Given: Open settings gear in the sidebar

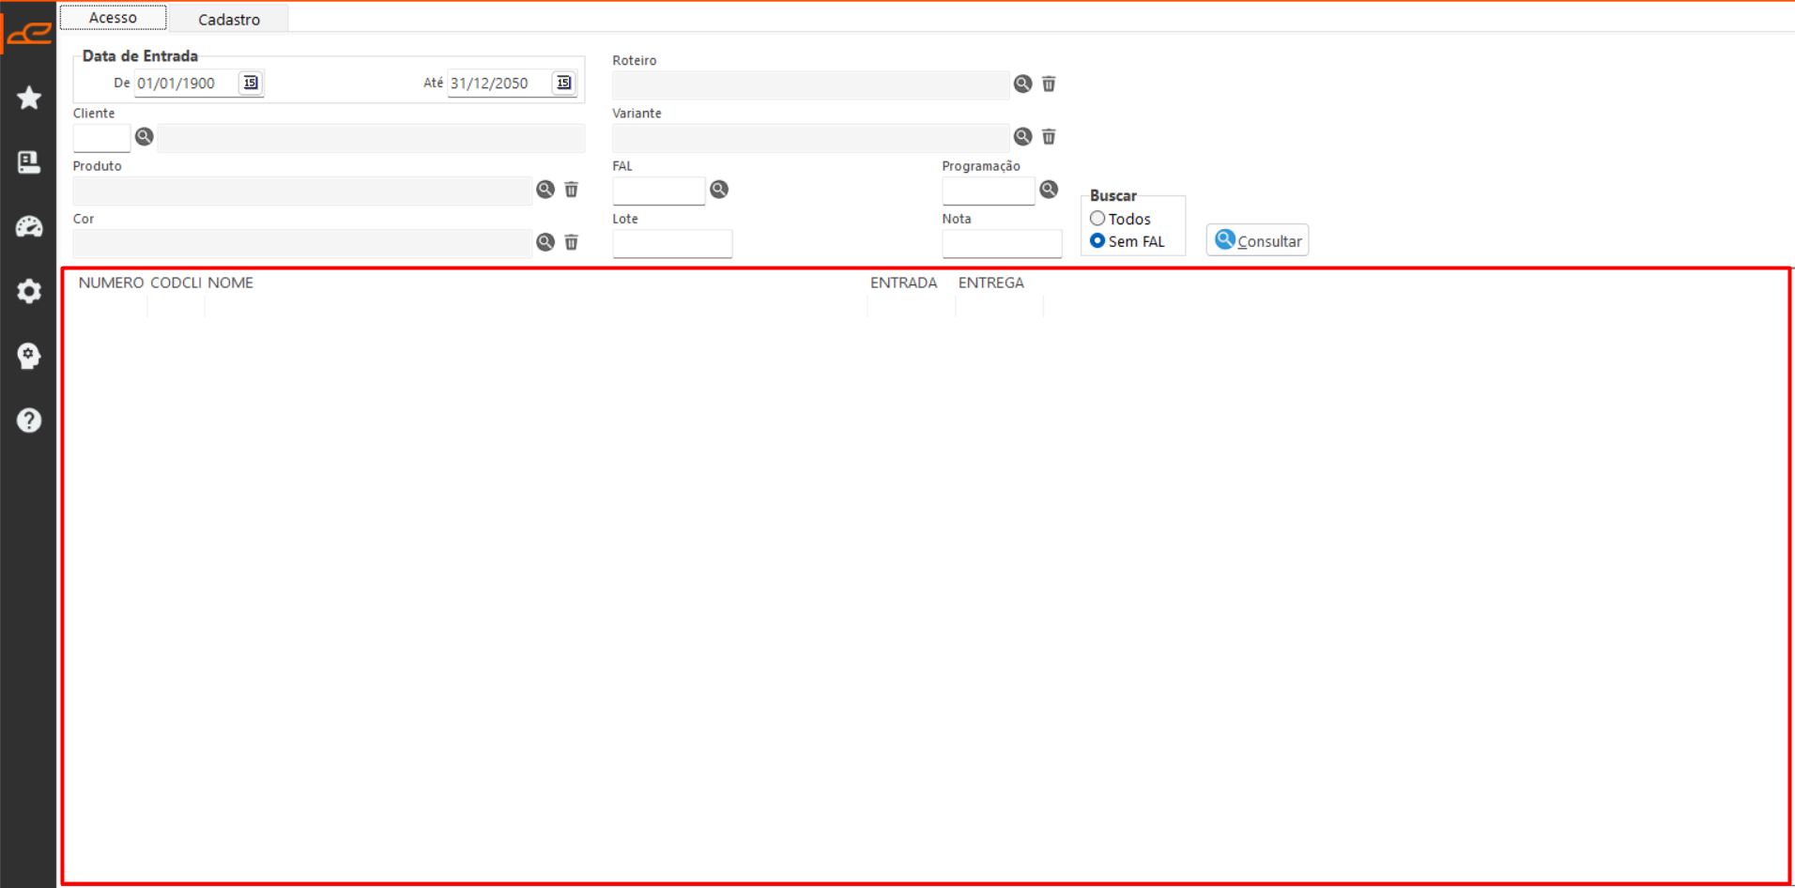Looking at the screenshot, I should click(29, 291).
